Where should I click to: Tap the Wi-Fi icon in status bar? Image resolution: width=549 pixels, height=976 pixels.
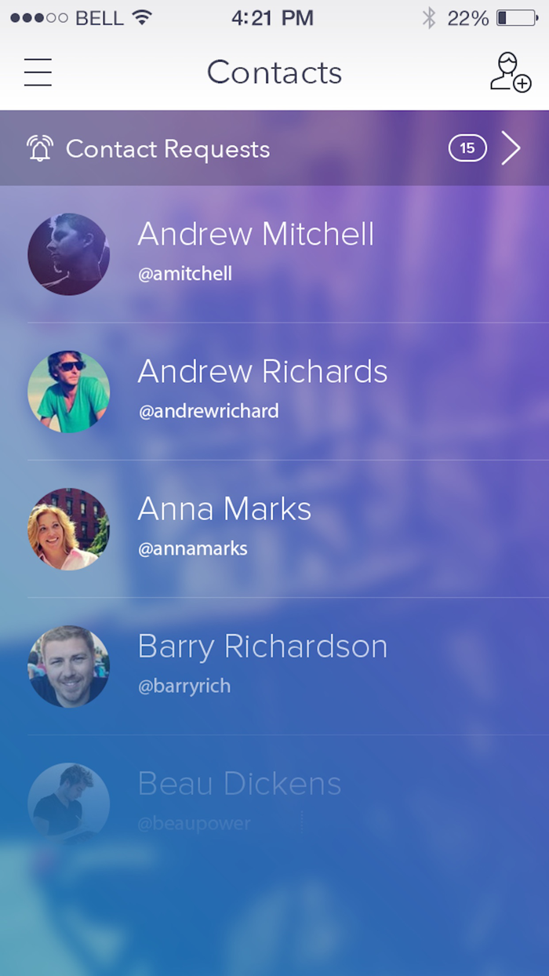(x=142, y=17)
